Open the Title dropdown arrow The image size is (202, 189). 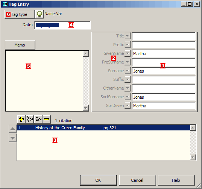[128, 36]
